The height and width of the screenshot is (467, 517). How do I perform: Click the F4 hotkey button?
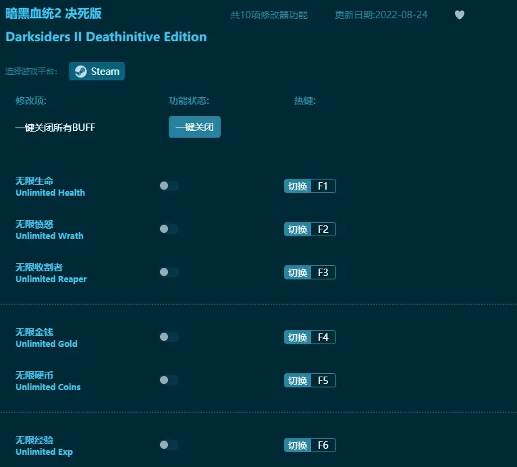[x=322, y=337]
